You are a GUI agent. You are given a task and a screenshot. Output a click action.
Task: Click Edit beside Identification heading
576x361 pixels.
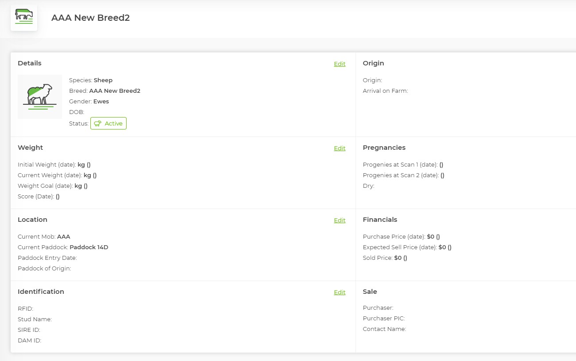pyautogui.click(x=340, y=292)
